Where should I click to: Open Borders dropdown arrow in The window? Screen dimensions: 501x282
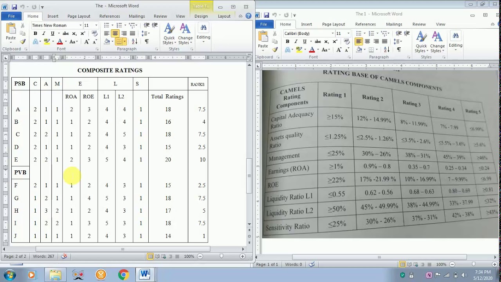click(124, 42)
